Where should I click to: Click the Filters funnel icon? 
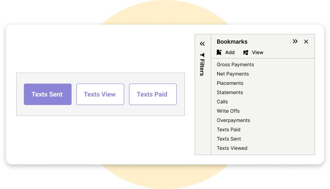[x=202, y=55]
